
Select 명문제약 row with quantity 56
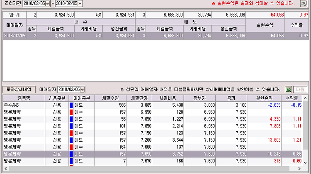153,119
